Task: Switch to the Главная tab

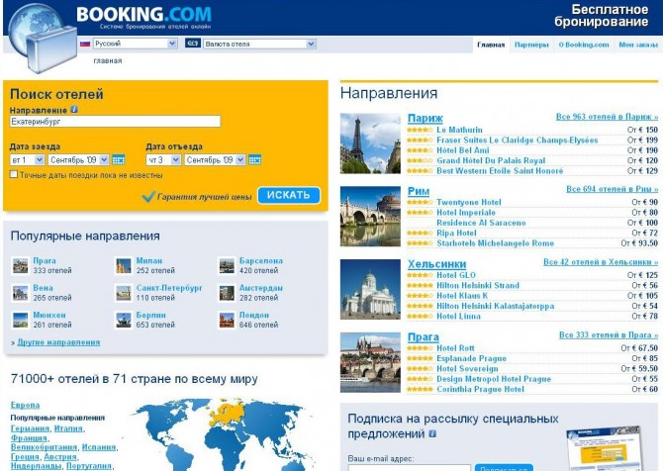Action: pos(491,45)
